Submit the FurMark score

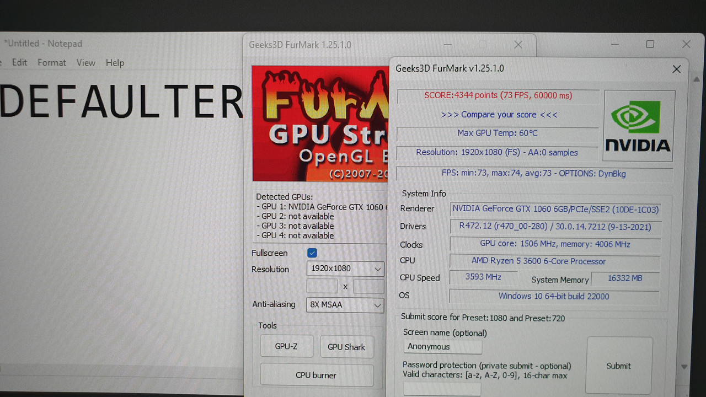point(619,366)
